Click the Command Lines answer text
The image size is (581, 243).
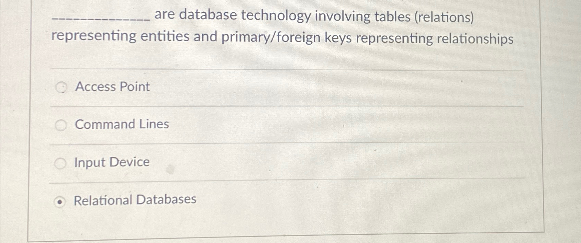click(122, 125)
